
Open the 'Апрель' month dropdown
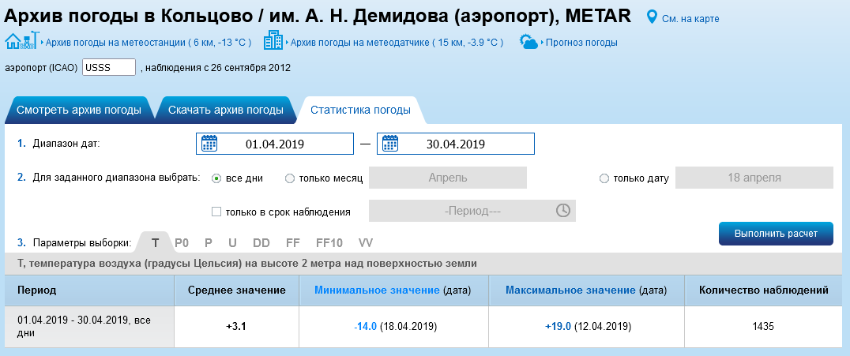(x=448, y=178)
